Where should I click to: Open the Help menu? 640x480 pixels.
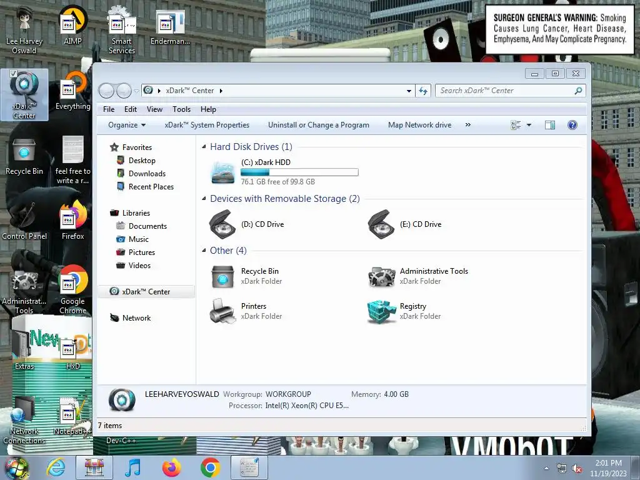click(x=208, y=109)
